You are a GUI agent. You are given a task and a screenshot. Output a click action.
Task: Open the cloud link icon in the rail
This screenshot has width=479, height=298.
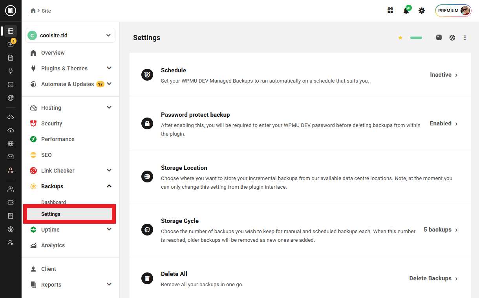click(x=11, y=117)
